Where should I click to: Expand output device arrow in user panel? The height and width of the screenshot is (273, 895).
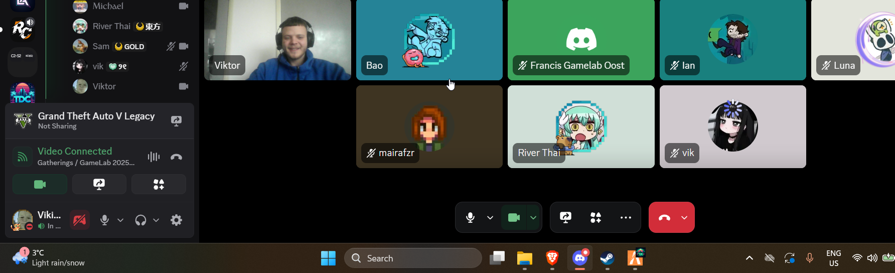pyautogui.click(x=156, y=220)
